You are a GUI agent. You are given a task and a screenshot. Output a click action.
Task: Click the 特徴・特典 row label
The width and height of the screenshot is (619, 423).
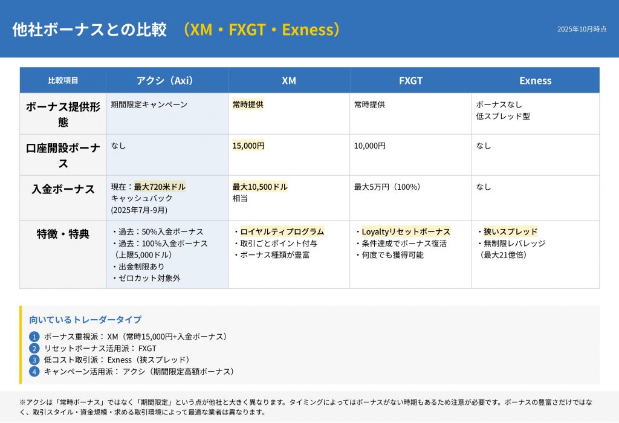click(63, 234)
